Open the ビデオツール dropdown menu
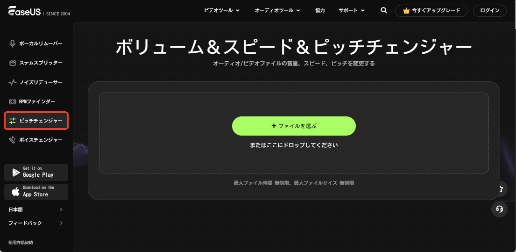This screenshot has height=252, width=516. pos(222,10)
